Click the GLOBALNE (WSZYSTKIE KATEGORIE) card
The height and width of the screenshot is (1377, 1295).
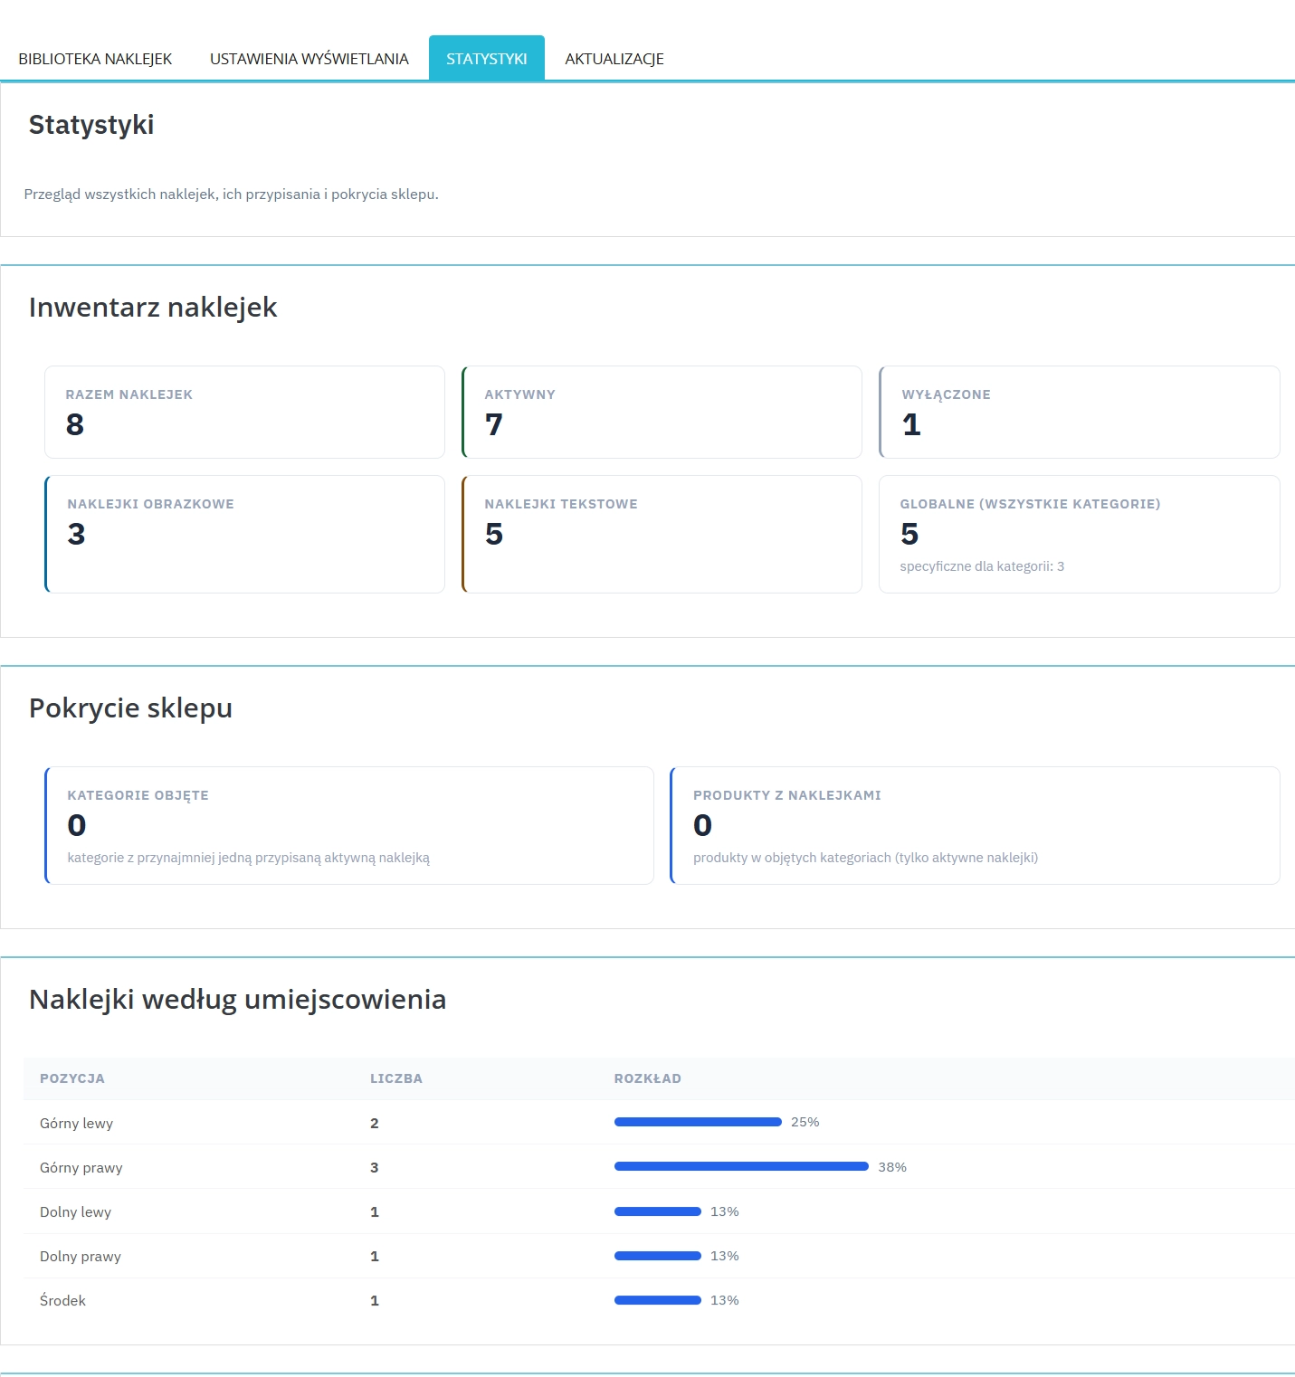tap(1079, 534)
